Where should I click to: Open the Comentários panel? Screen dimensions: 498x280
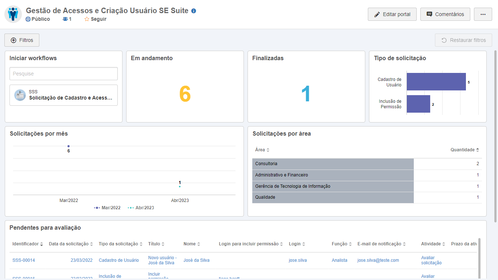click(x=445, y=14)
